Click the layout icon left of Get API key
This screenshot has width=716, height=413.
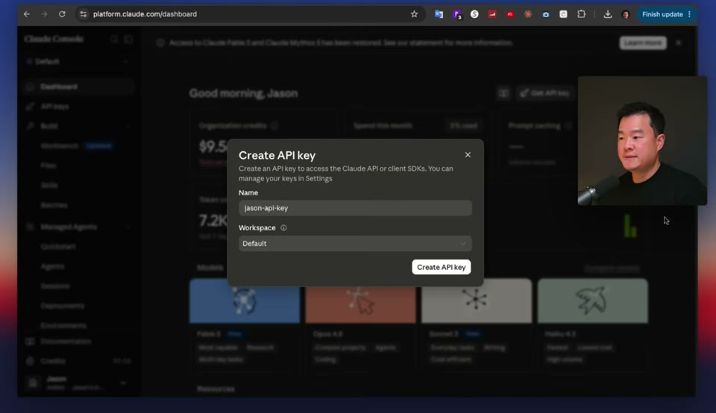(x=503, y=93)
